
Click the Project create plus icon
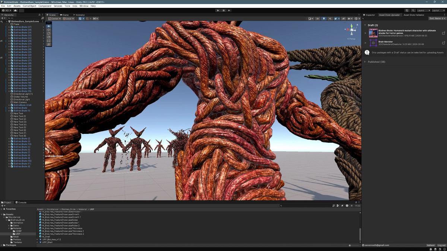click(3, 205)
